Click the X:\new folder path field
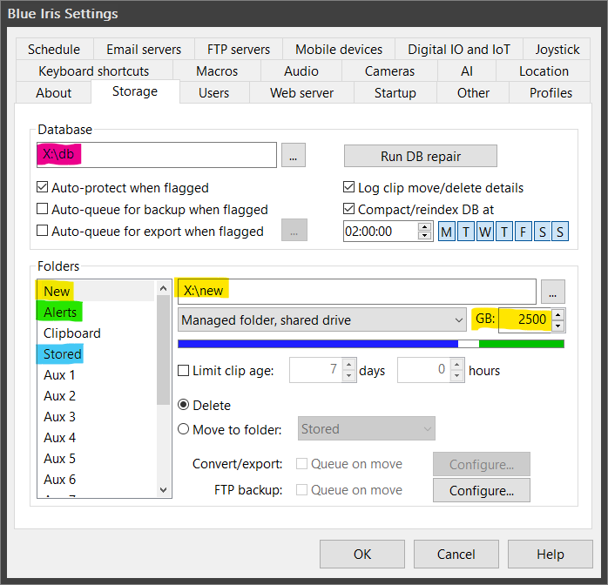 pyautogui.click(x=357, y=292)
